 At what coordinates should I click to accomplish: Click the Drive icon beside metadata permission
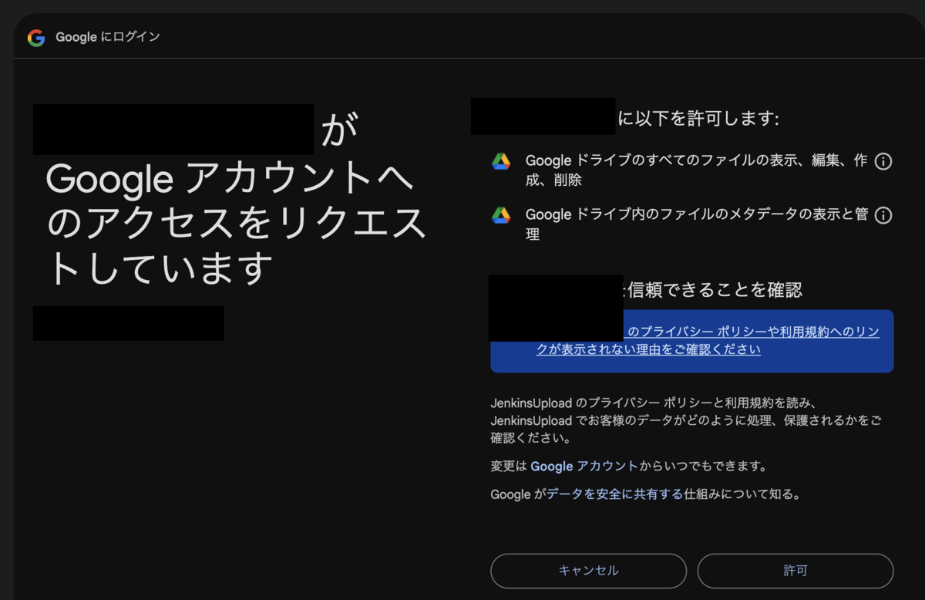pos(501,215)
